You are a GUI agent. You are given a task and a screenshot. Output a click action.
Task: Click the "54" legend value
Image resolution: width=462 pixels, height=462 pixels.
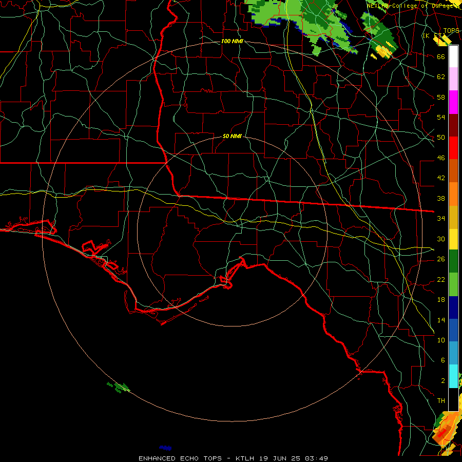coord(441,117)
